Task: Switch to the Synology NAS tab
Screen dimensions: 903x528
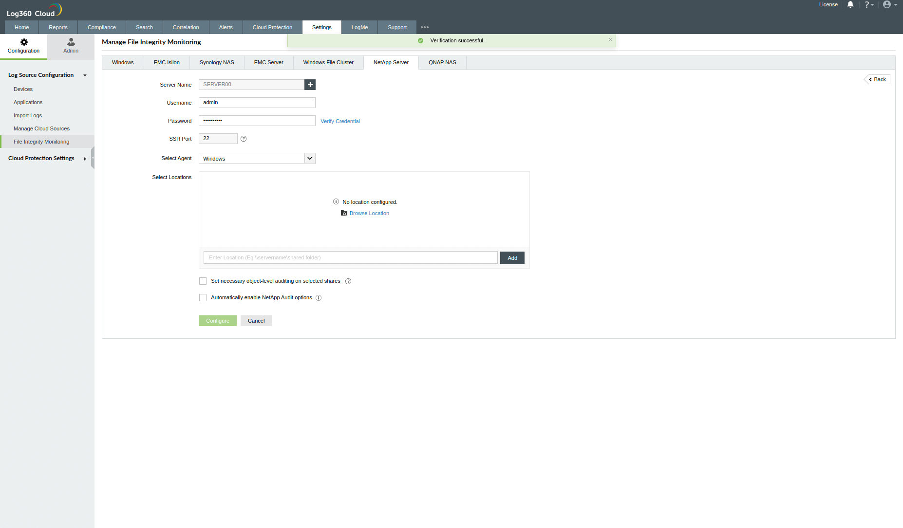Action: click(x=216, y=62)
